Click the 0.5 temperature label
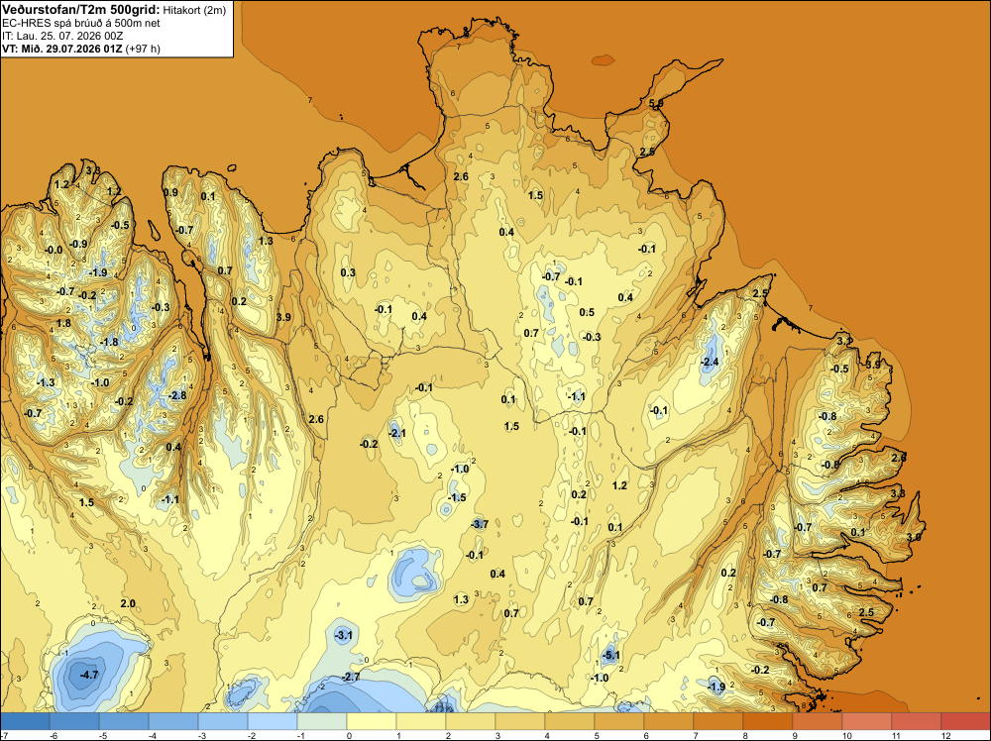Image resolution: width=991 pixels, height=741 pixels. [587, 312]
